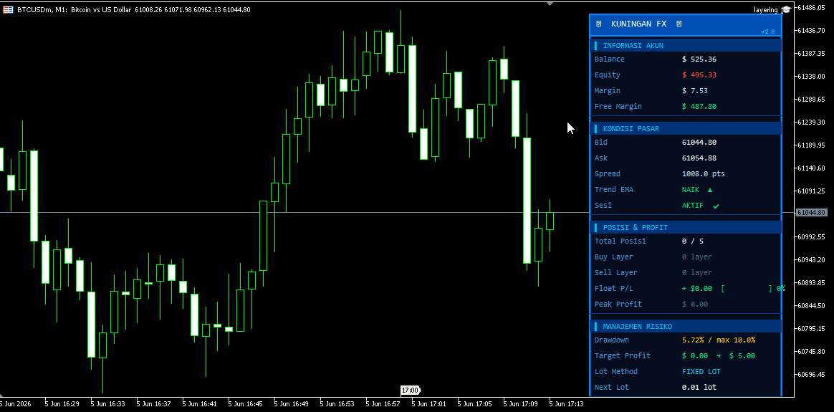Click the Balance value $ 525.36

699,59
